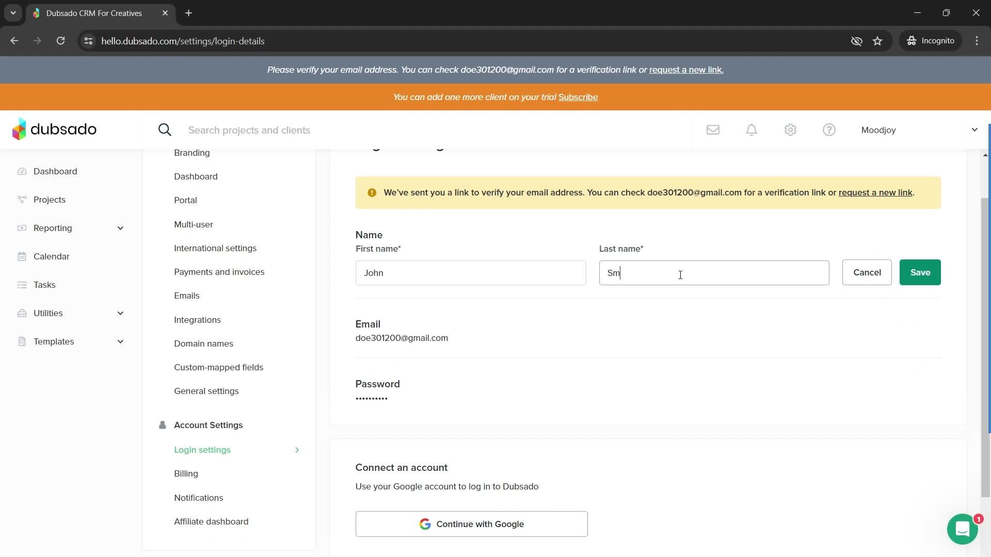Select Payments and invoices settings
This screenshot has height=557, width=991.
coord(219,272)
